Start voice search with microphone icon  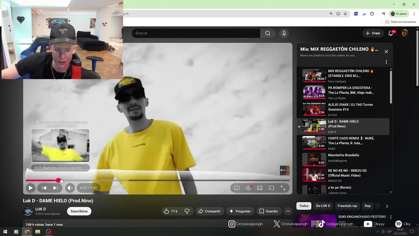pyautogui.click(x=284, y=33)
